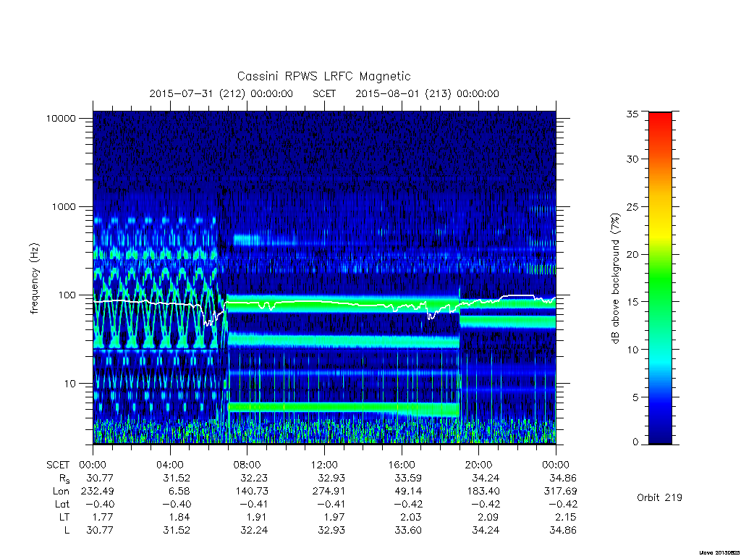Click the red top of the colorbar

[660, 123]
